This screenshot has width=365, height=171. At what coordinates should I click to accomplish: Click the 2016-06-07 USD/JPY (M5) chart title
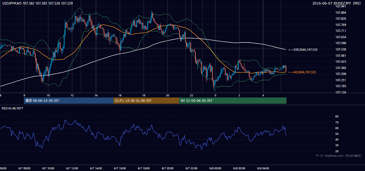337,3
